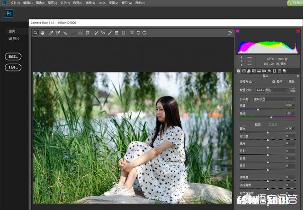
Task: Click the 新建 button
Action: 13,57
